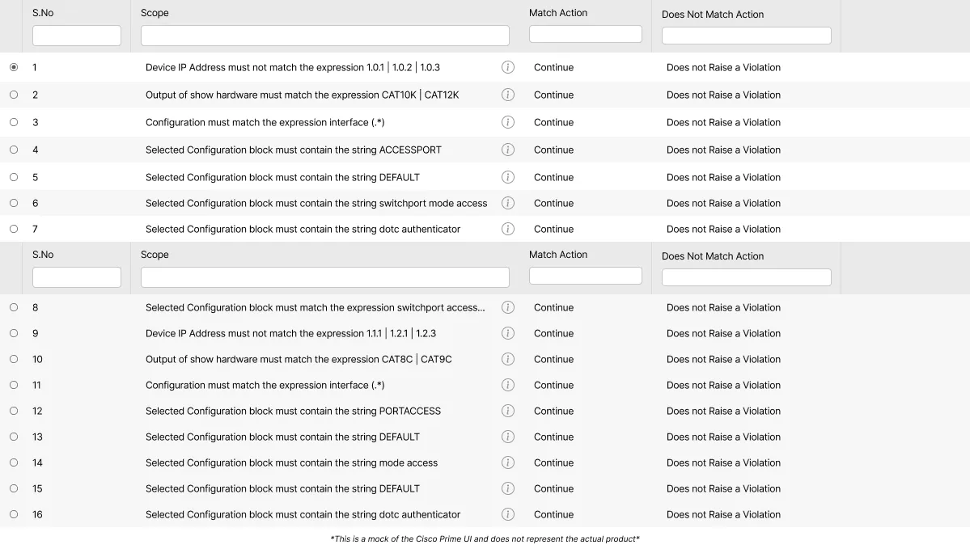The width and height of the screenshot is (970, 549).
Task: Focus the second Scope filter field
Action: (324, 277)
